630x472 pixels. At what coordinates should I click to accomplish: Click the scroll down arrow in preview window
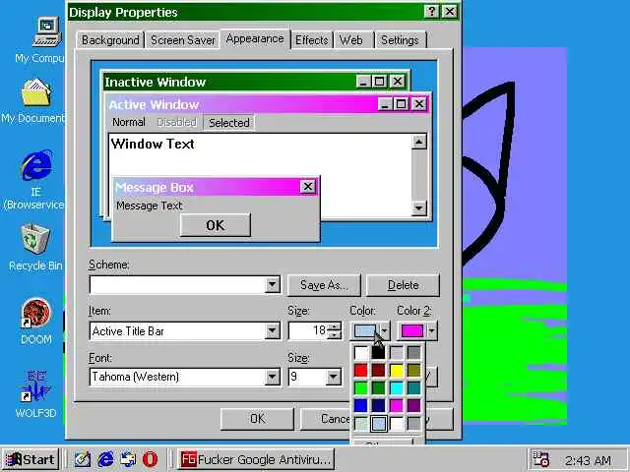coord(419,207)
